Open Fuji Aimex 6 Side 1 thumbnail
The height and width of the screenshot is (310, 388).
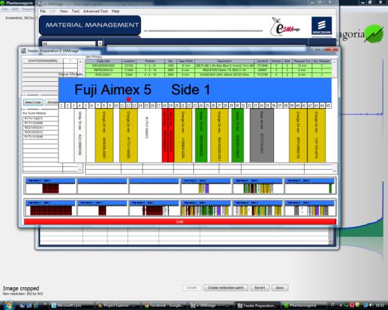pos(310,208)
